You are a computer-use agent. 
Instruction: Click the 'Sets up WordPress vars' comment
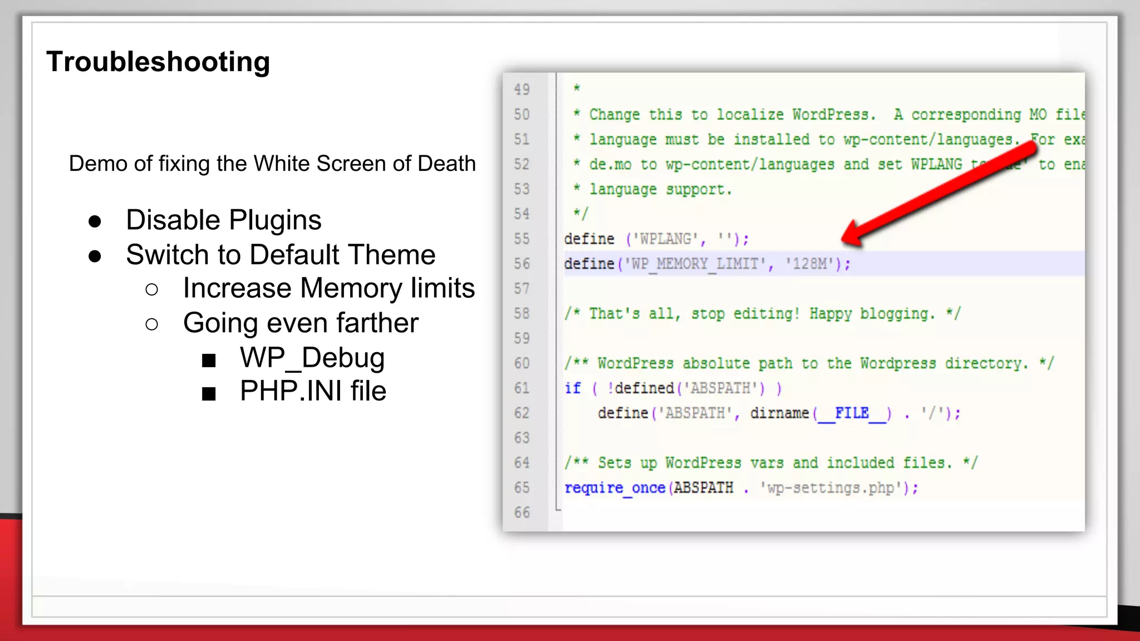click(771, 462)
